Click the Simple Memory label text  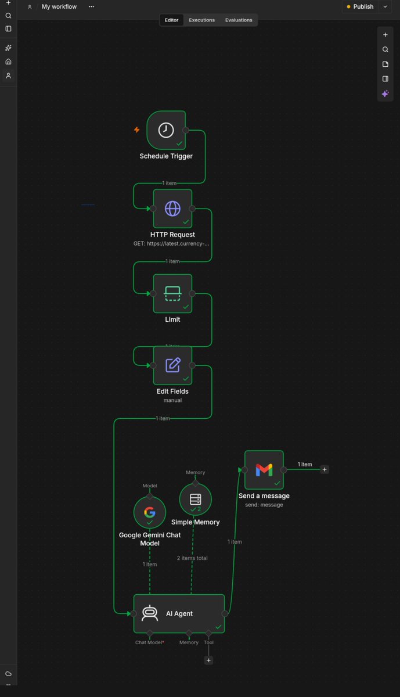196,522
